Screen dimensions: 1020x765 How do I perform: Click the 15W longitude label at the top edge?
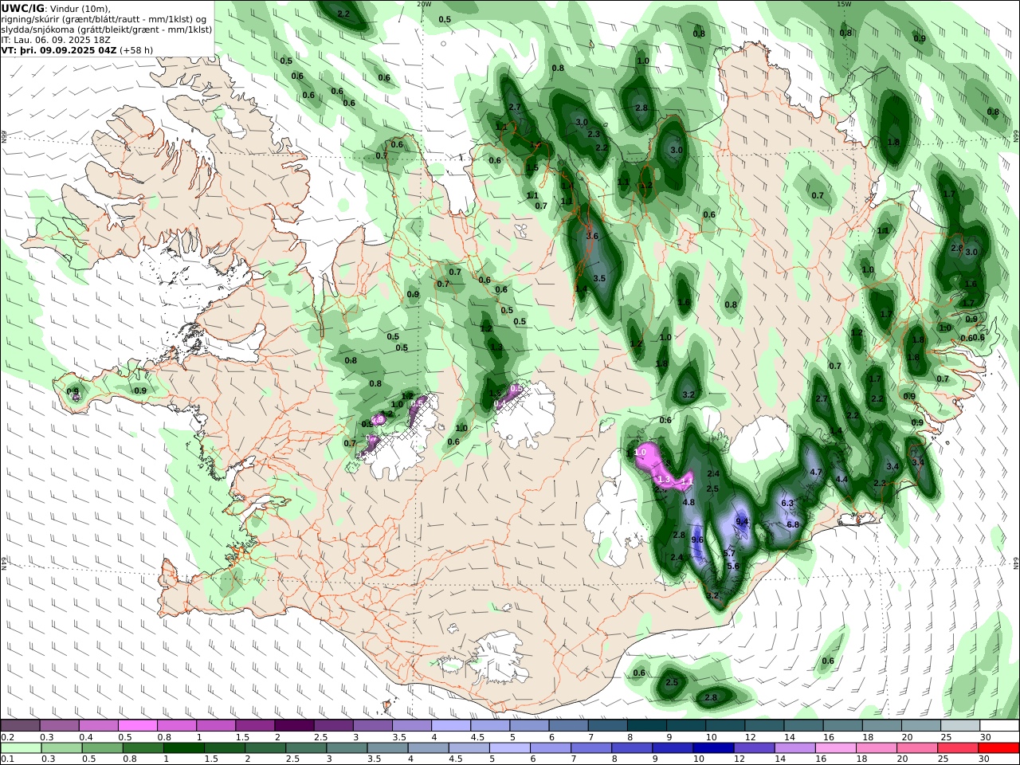[844, 4]
